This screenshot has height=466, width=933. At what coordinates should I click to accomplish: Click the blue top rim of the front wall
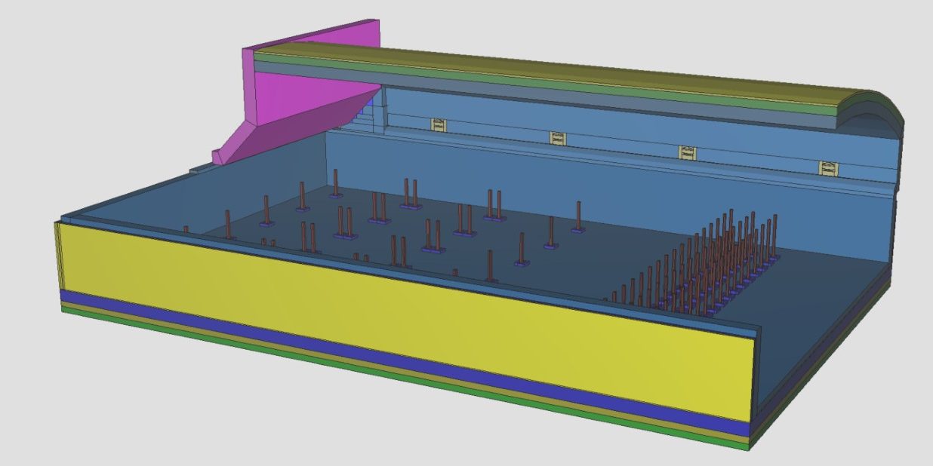pyautogui.click(x=408, y=272)
